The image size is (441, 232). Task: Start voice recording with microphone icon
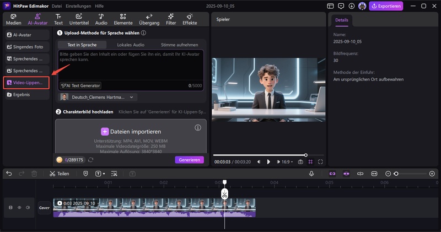pos(311,174)
